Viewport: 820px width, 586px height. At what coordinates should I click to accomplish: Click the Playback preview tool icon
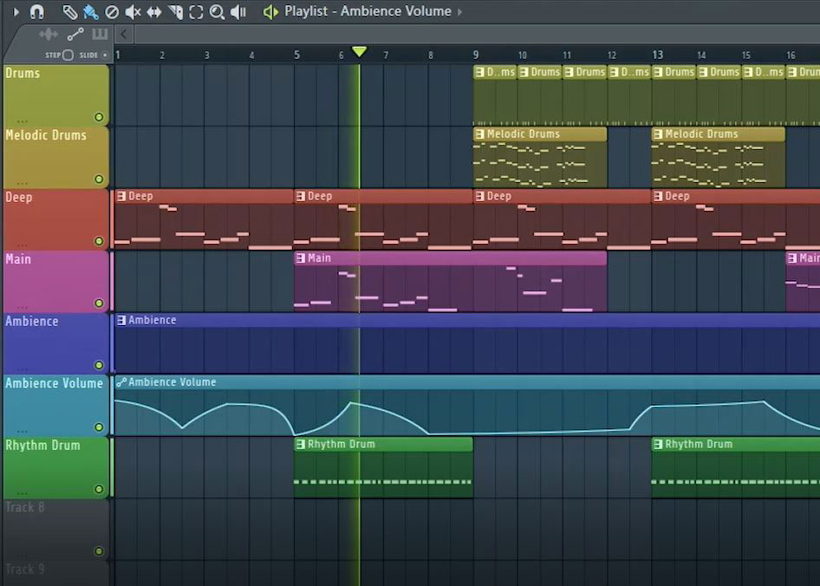tap(237, 12)
